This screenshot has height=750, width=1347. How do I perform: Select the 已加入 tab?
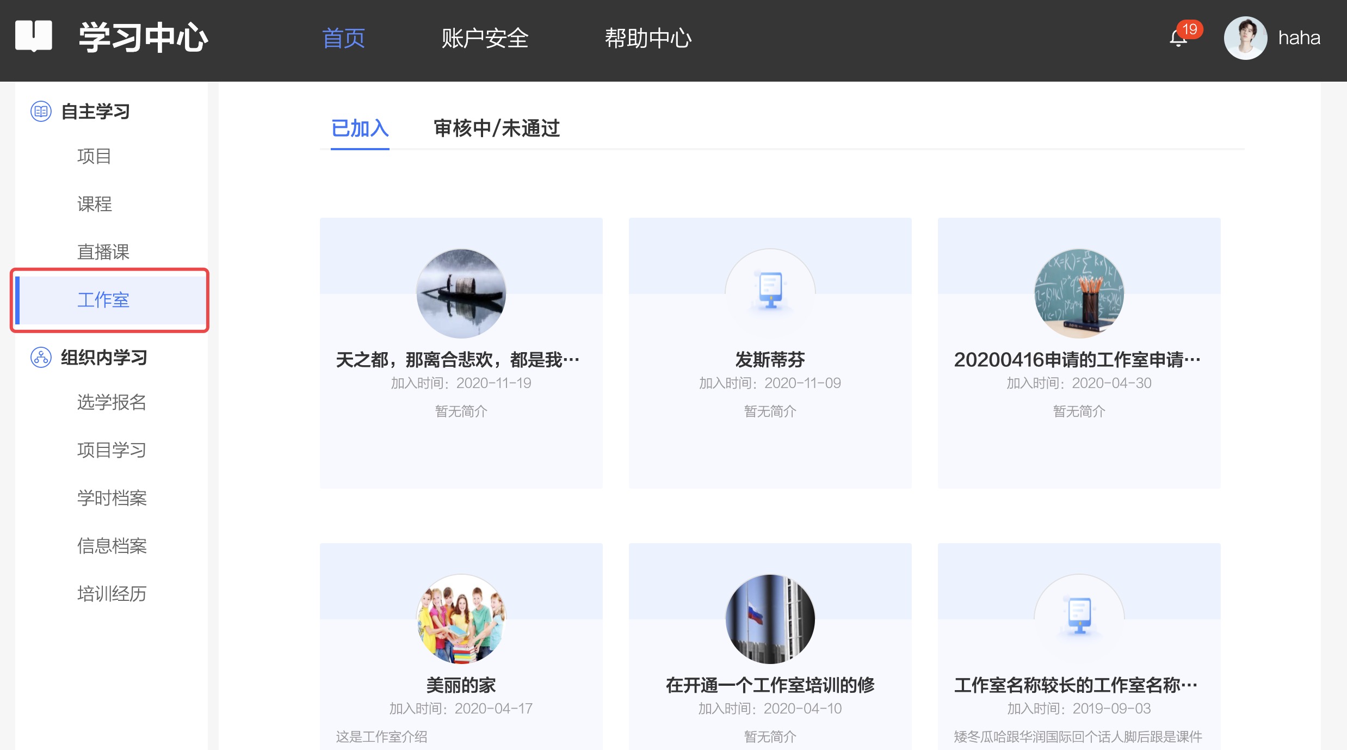(x=360, y=128)
